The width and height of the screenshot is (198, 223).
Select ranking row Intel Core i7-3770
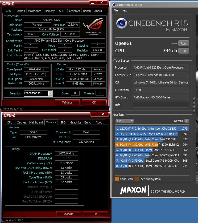click(152, 150)
